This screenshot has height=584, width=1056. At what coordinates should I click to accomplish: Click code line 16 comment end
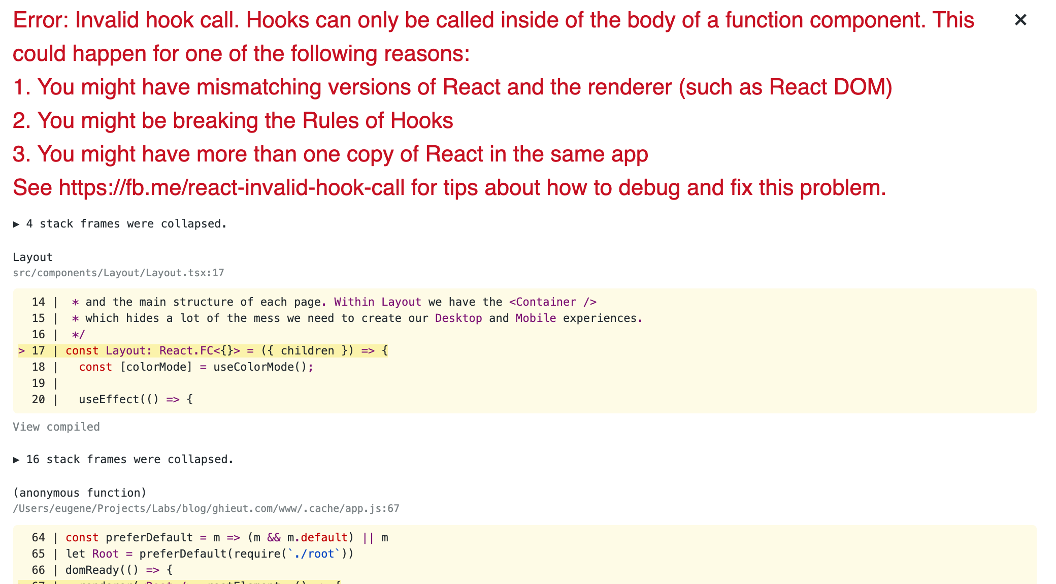58,334
